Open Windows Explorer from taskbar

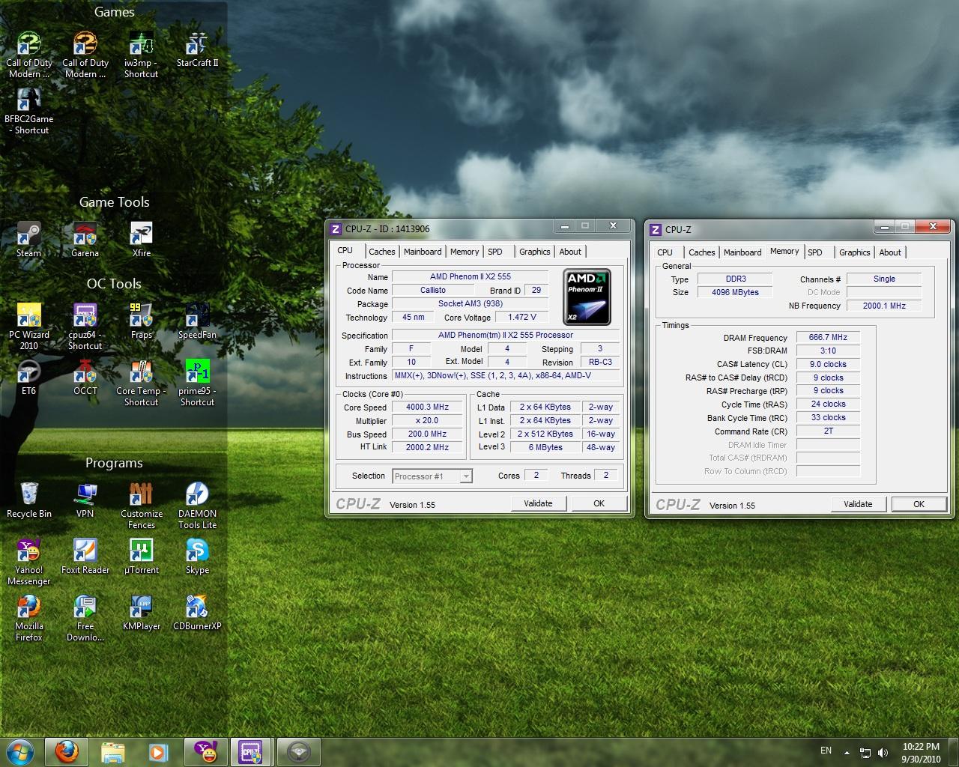pyautogui.click(x=112, y=751)
